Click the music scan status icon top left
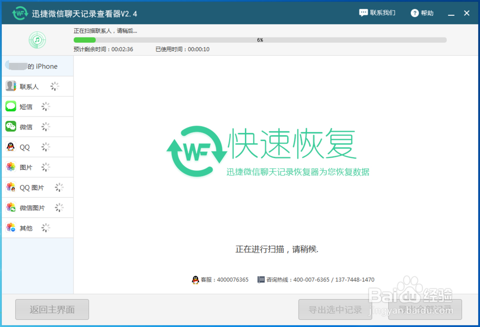This screenshot has width=480, height=327. pyautogui.click(x=37, y=40)
